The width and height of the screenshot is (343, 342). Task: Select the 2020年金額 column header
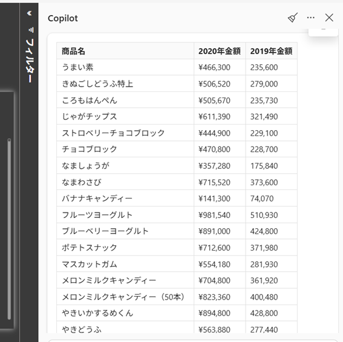[x=220, y=51]
